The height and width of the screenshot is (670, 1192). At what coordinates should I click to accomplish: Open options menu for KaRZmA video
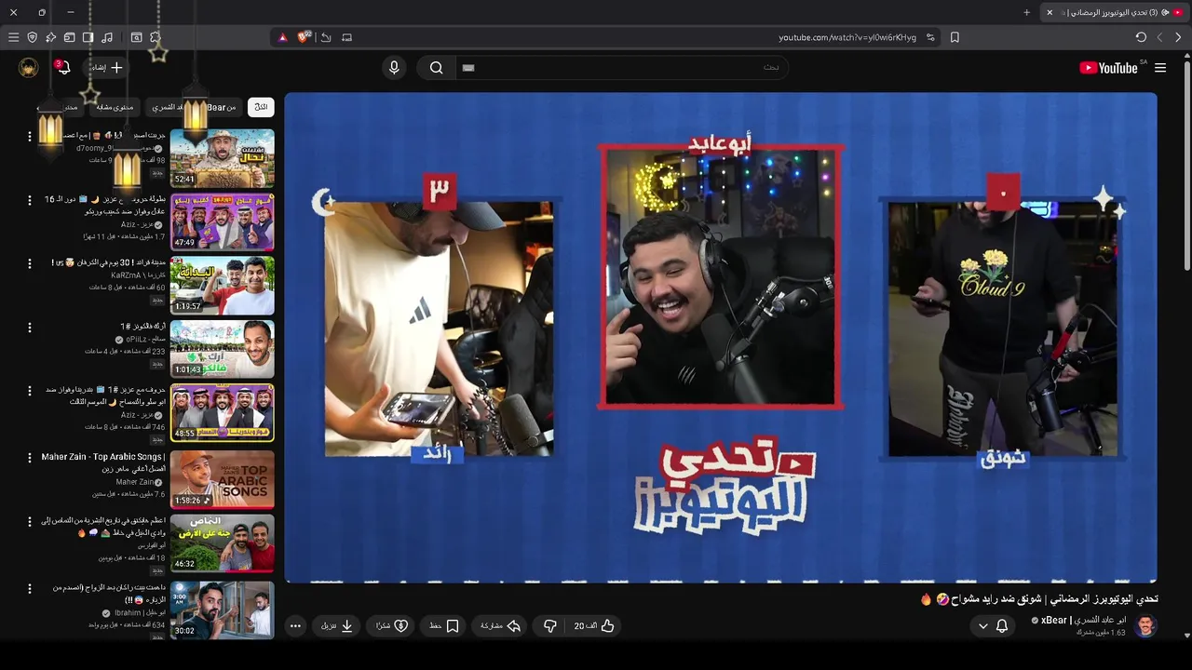[x=30, y=264]
